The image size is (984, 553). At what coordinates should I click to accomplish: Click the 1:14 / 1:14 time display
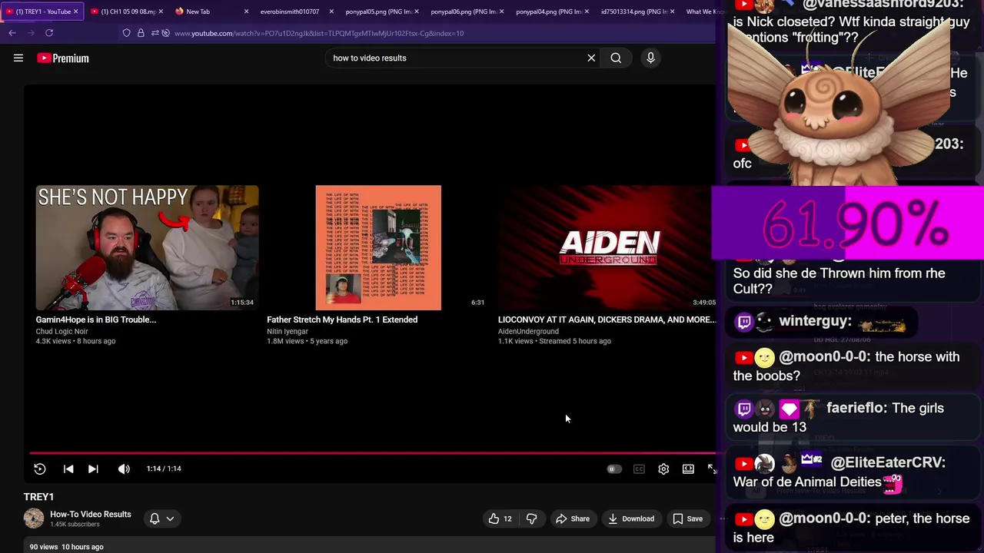(x=164, y=469)
